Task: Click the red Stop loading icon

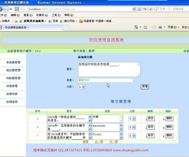Action: click(151, 9)
